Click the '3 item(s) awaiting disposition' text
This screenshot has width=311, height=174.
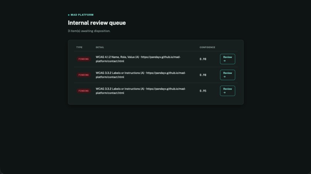tap(89, 31)
